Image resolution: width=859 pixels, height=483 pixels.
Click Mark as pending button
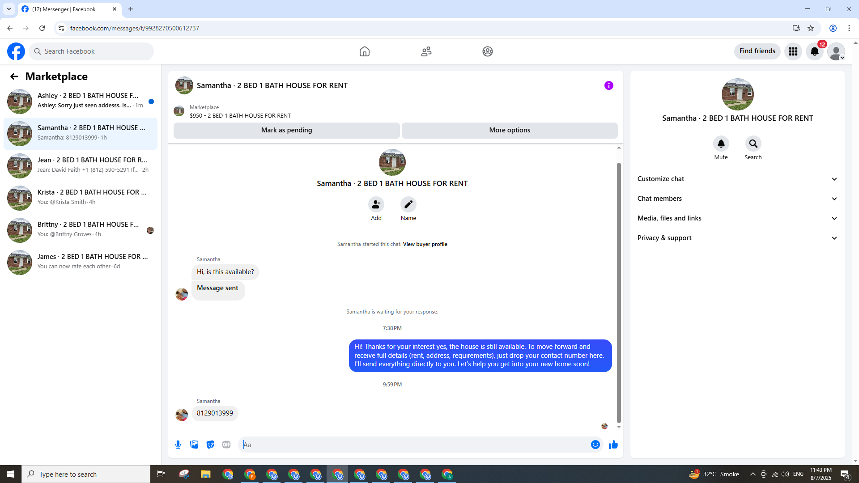[286, 130]
